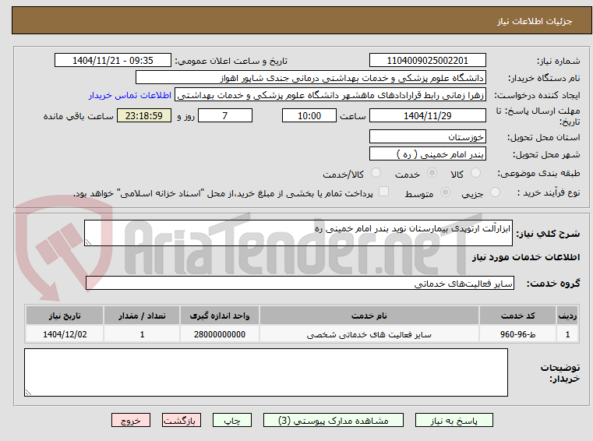Screen dimensions: 593x441
Task: Click the buyer organization name field
Action: tap(310, 78)
